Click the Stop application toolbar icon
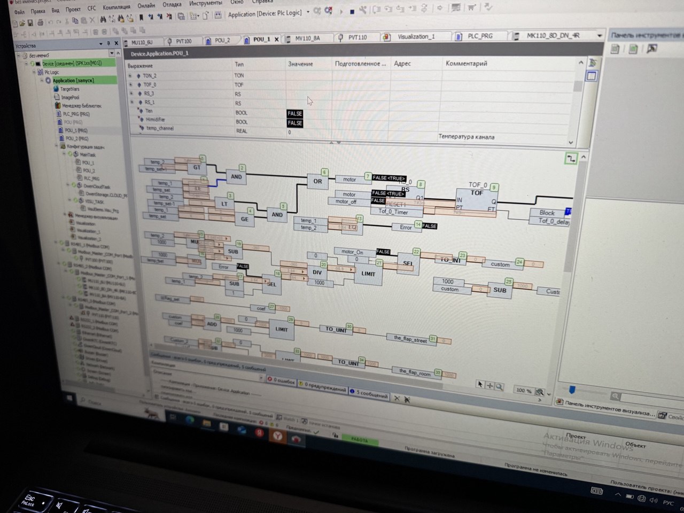Screen dimensions: 684x513 352,11
